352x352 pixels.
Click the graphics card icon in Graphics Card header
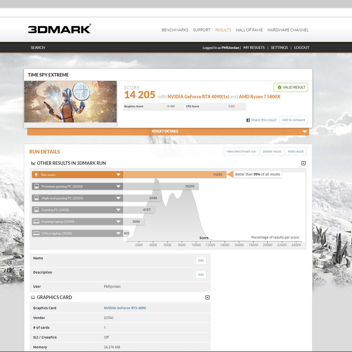pos(33,297)
